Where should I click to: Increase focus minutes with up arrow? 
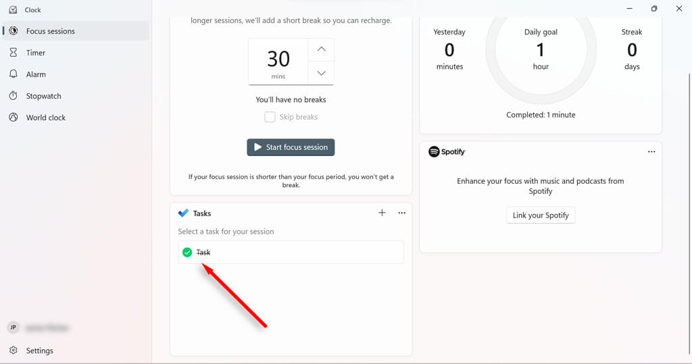(321, 49)
